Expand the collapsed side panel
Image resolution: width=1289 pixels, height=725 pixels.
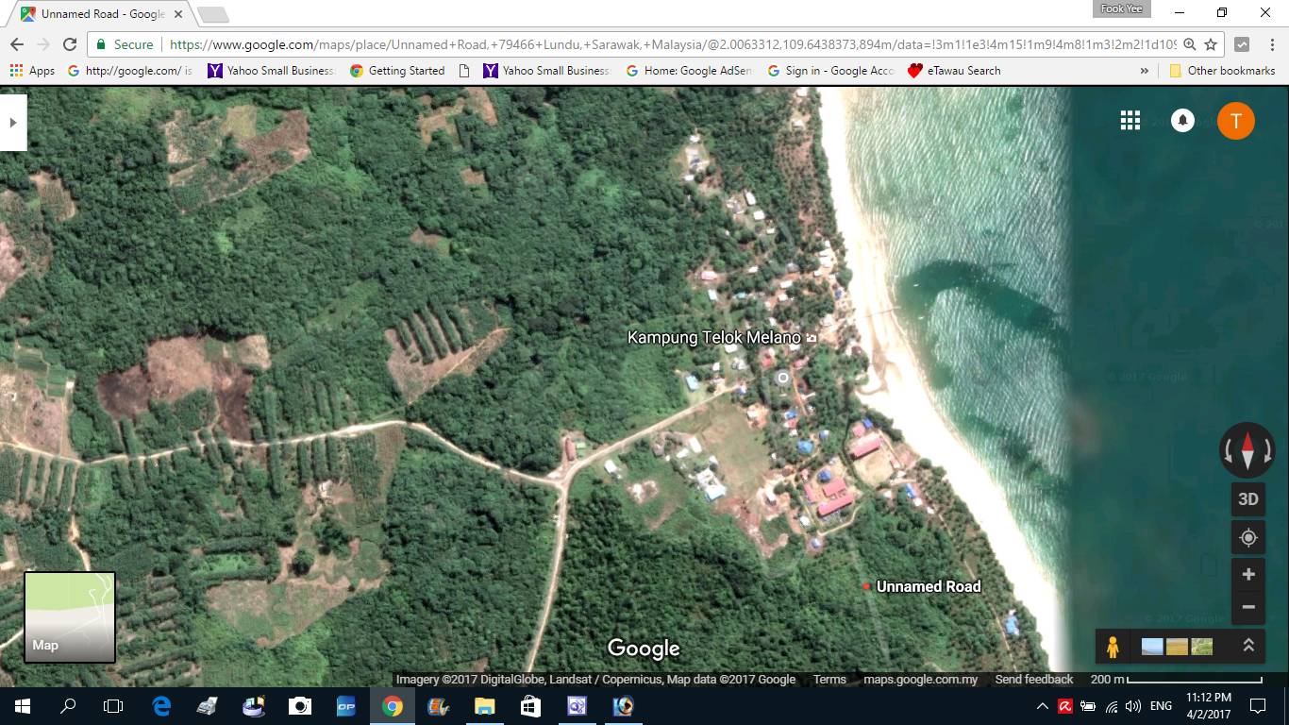(12, 123)
